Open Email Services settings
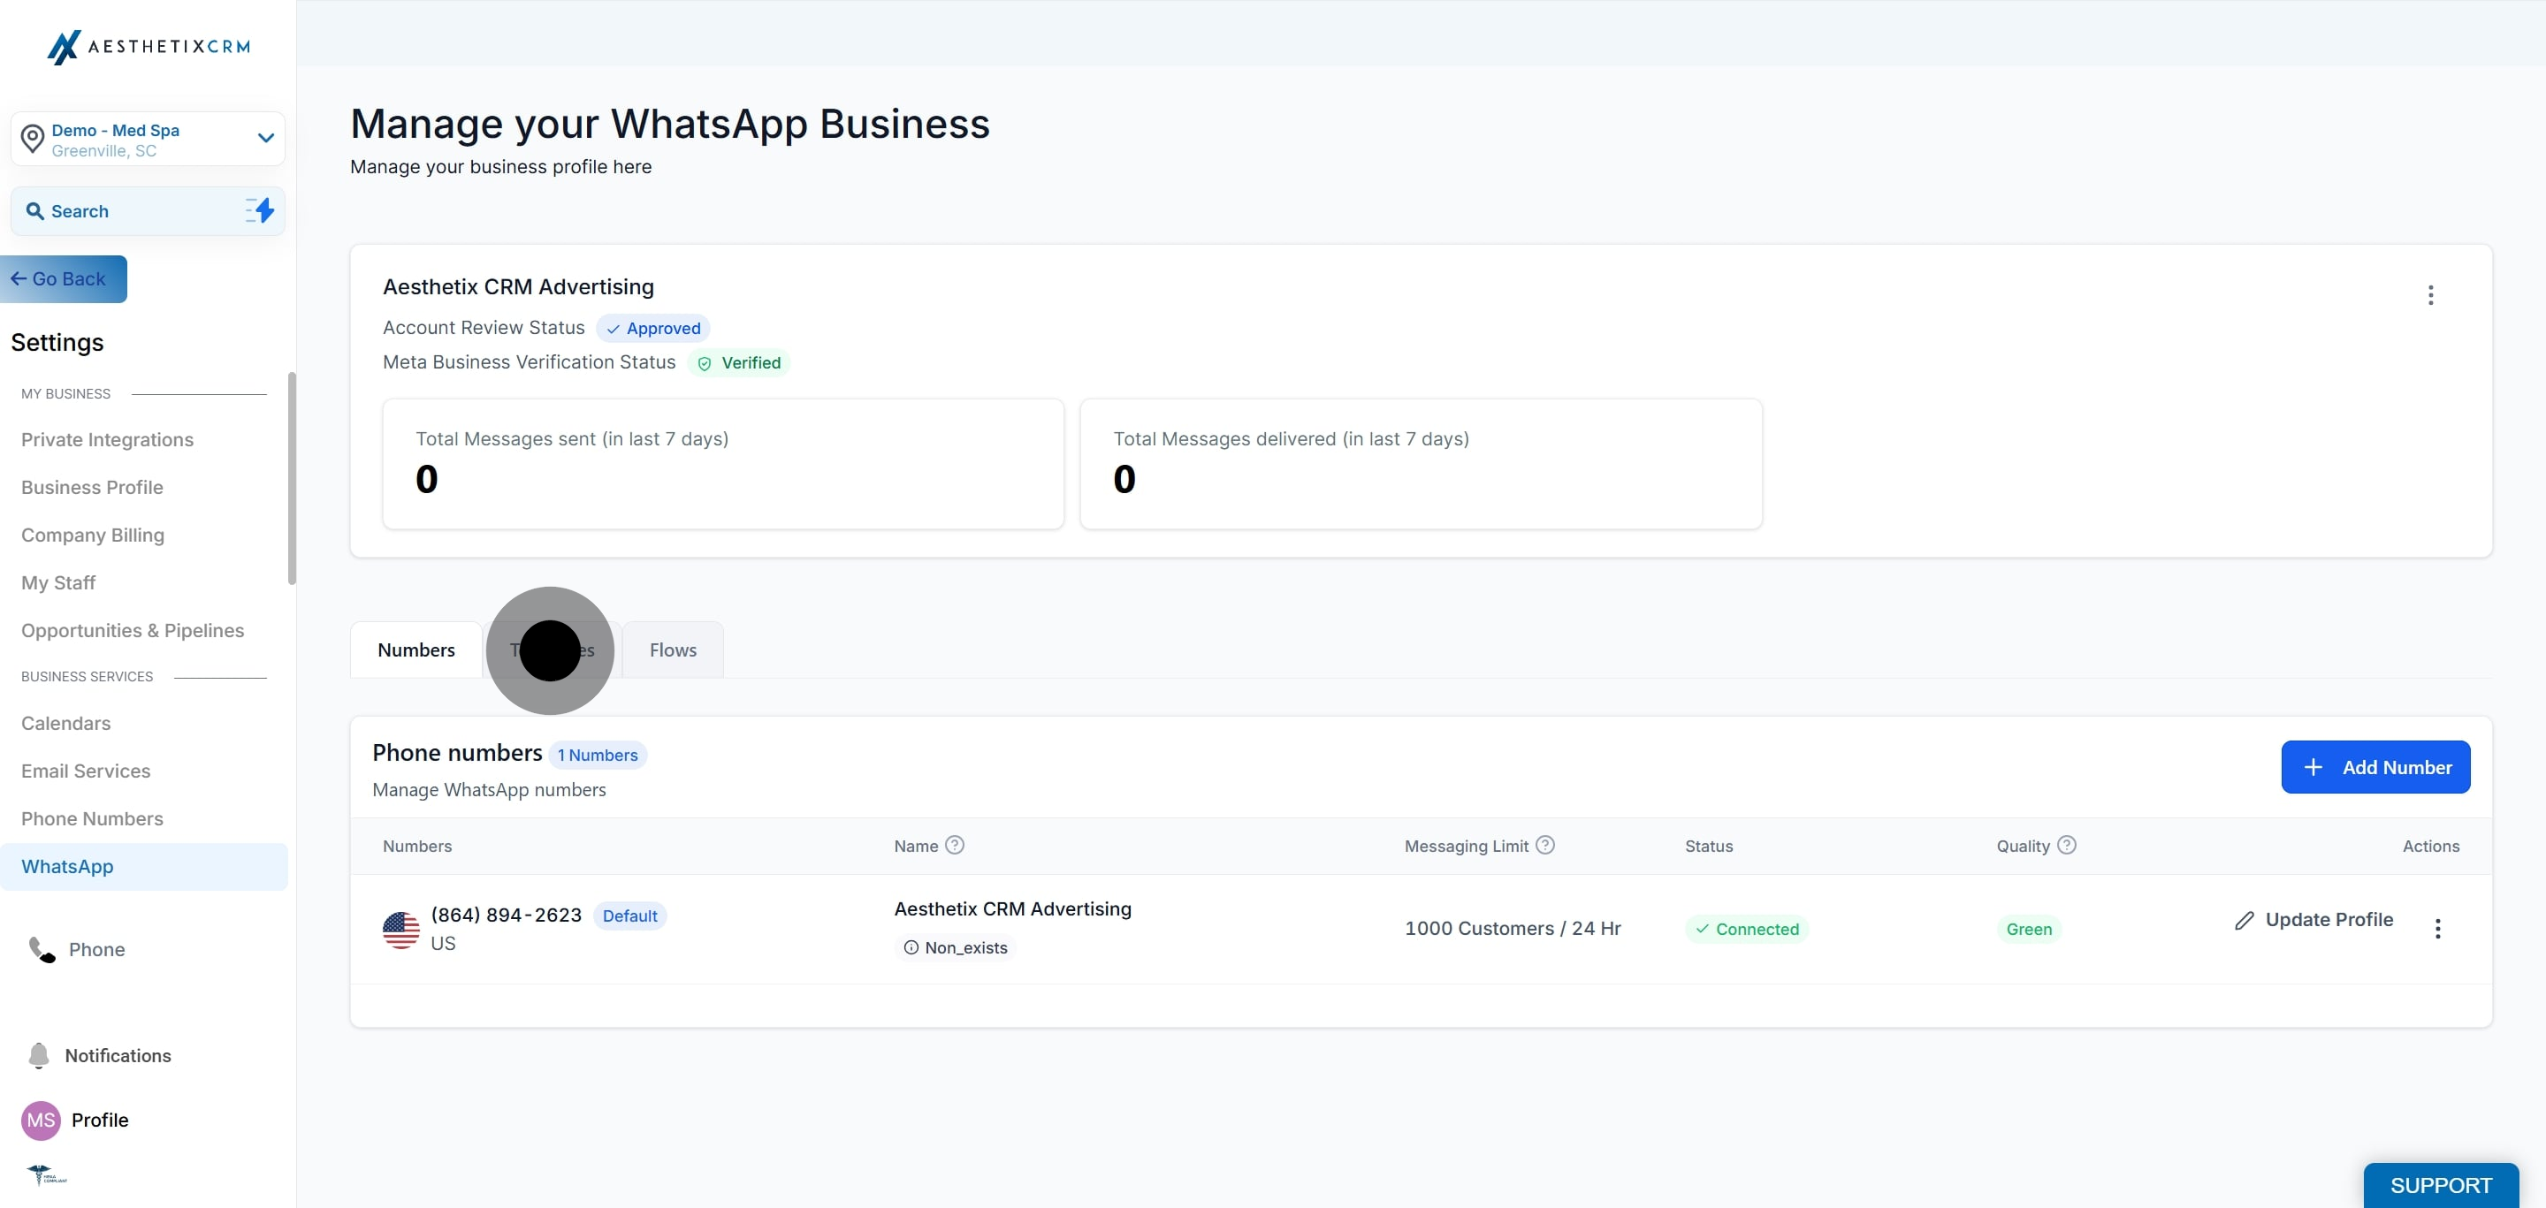This screenshot has width=2546, height=1208. (x=86, y=771)
